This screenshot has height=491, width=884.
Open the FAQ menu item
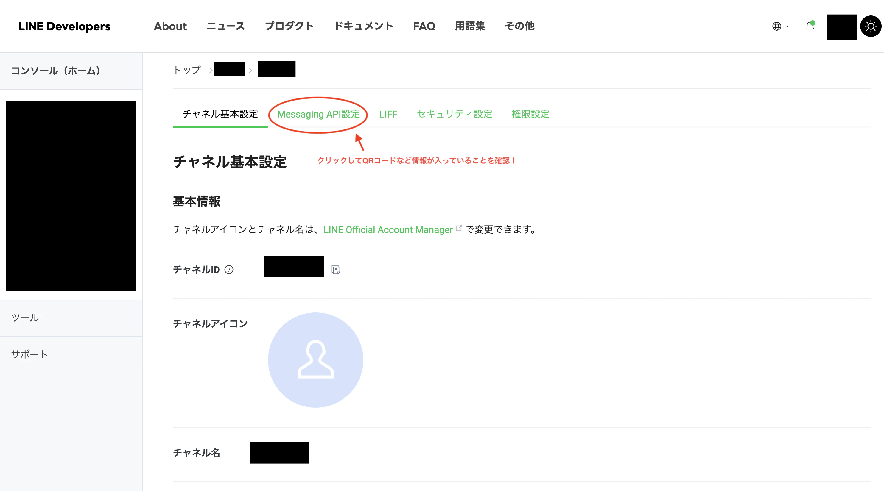424,26
